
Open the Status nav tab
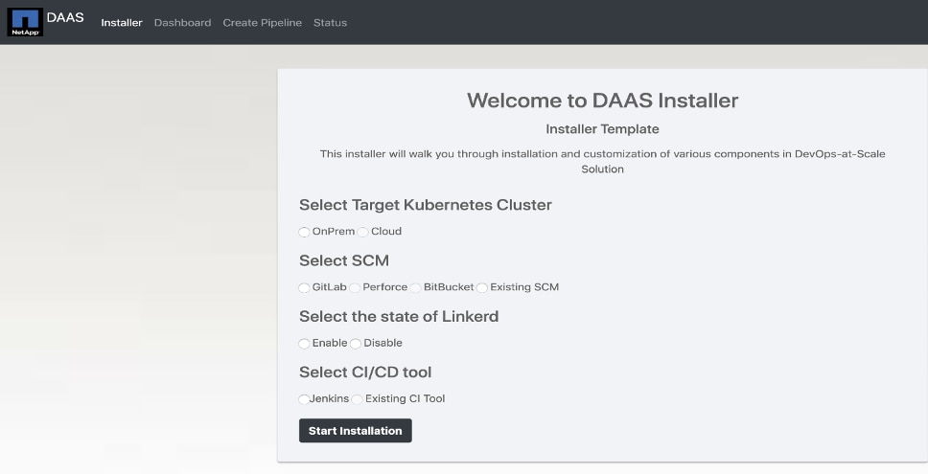(x=330, y=22)
